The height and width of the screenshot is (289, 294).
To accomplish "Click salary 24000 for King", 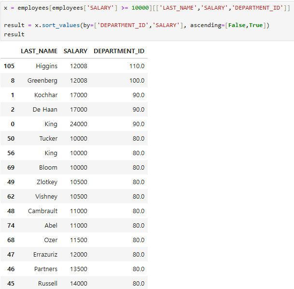I will tap(79, 124).
